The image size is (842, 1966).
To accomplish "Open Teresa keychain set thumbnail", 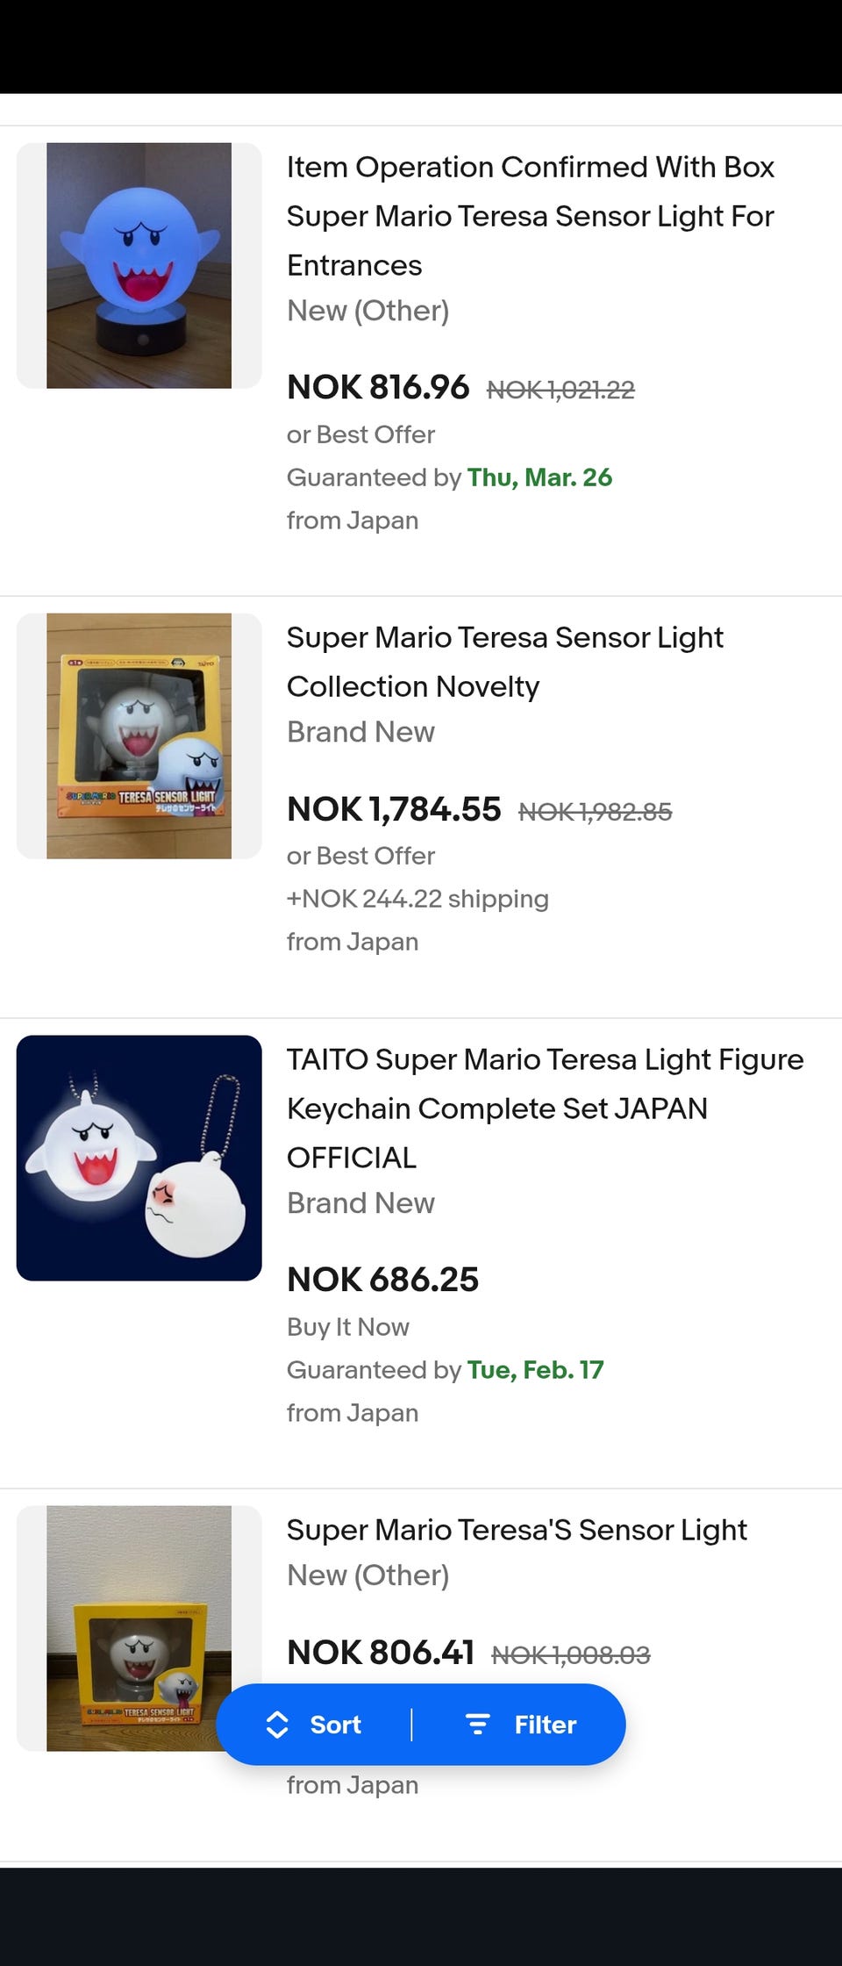I will [x=139, y=1158].
